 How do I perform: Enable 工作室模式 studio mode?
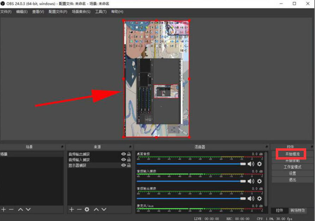coord(292,167)
